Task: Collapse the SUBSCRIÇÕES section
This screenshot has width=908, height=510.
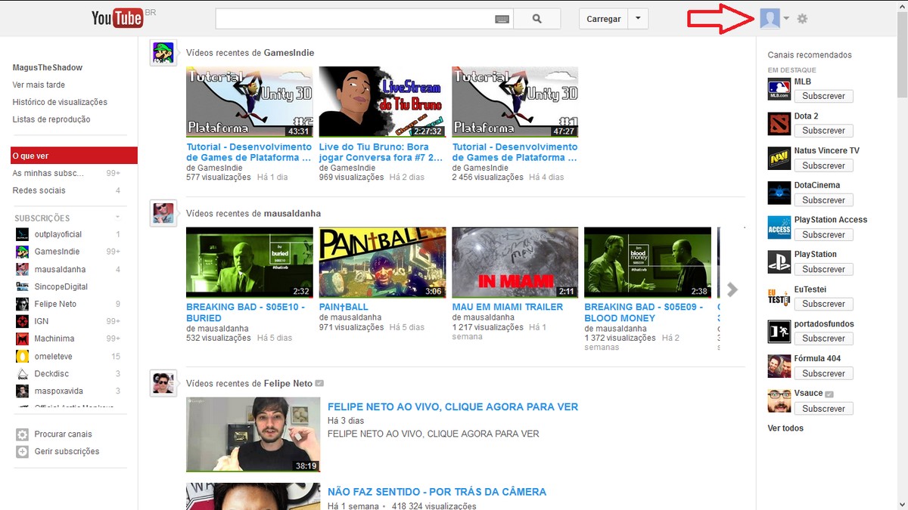Action: click(x=119, y=217)
